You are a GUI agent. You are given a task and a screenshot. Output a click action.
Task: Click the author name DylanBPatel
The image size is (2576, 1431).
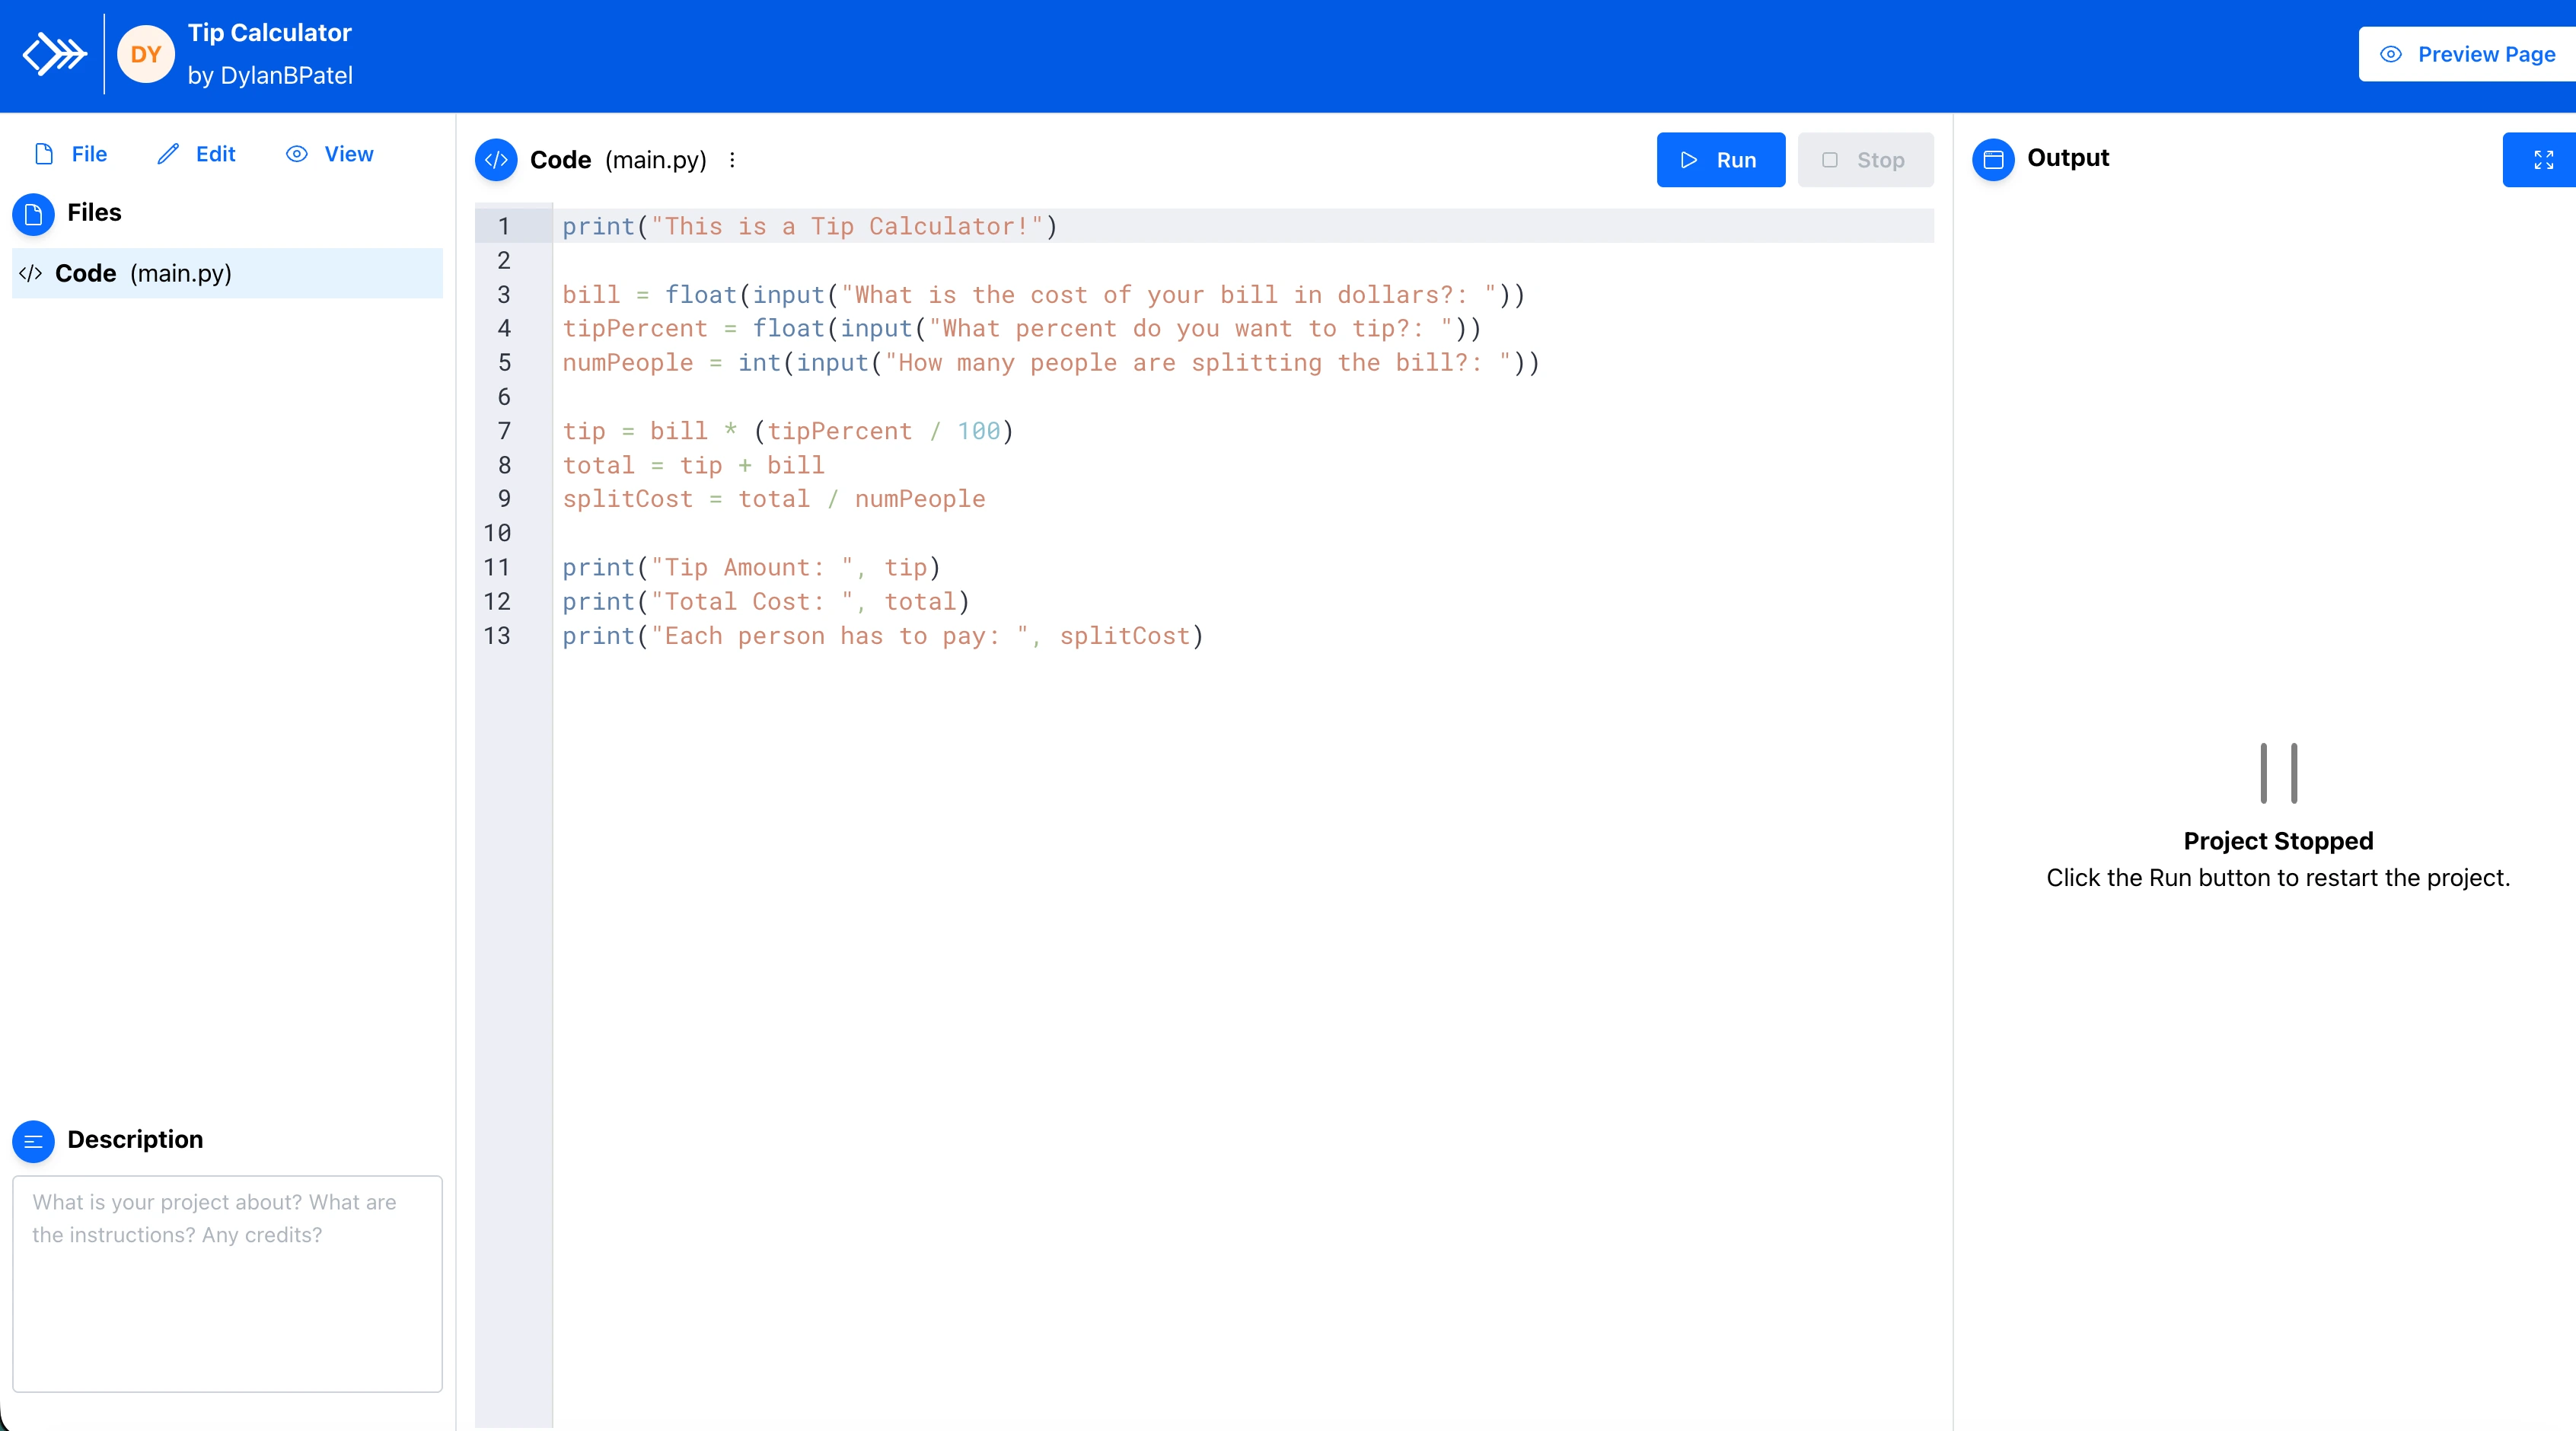(x=286, y=75)
